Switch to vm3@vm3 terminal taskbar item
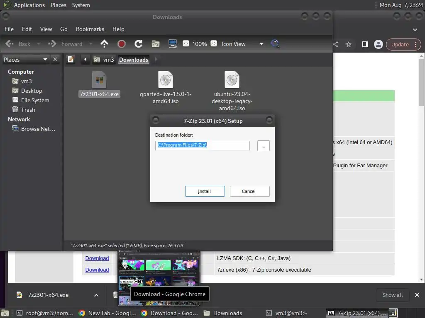 286,313
